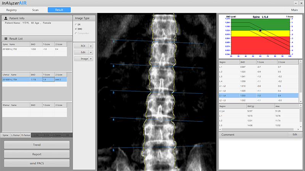Click the Result List menu icon
This screenshot has width=305, height=171.
6,39
